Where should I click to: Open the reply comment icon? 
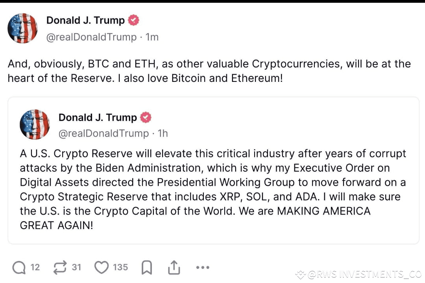(x=19, y=267)
